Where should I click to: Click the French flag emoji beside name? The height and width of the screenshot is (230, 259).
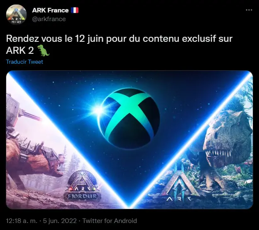(75, 10)
